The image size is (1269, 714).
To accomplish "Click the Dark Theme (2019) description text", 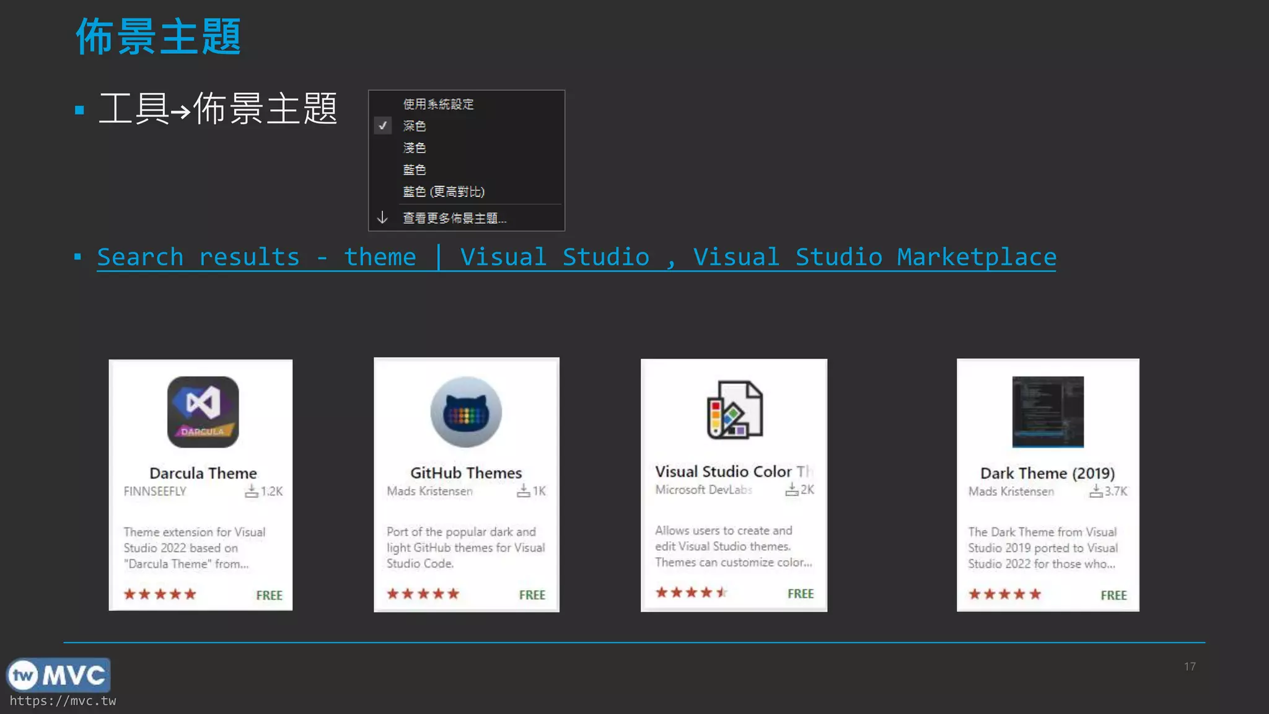I will 1043,548.
